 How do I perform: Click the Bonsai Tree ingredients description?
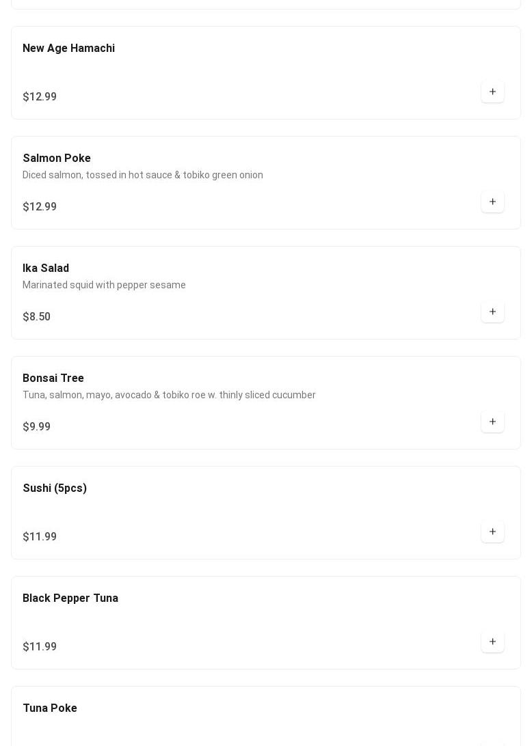point(169,395)
